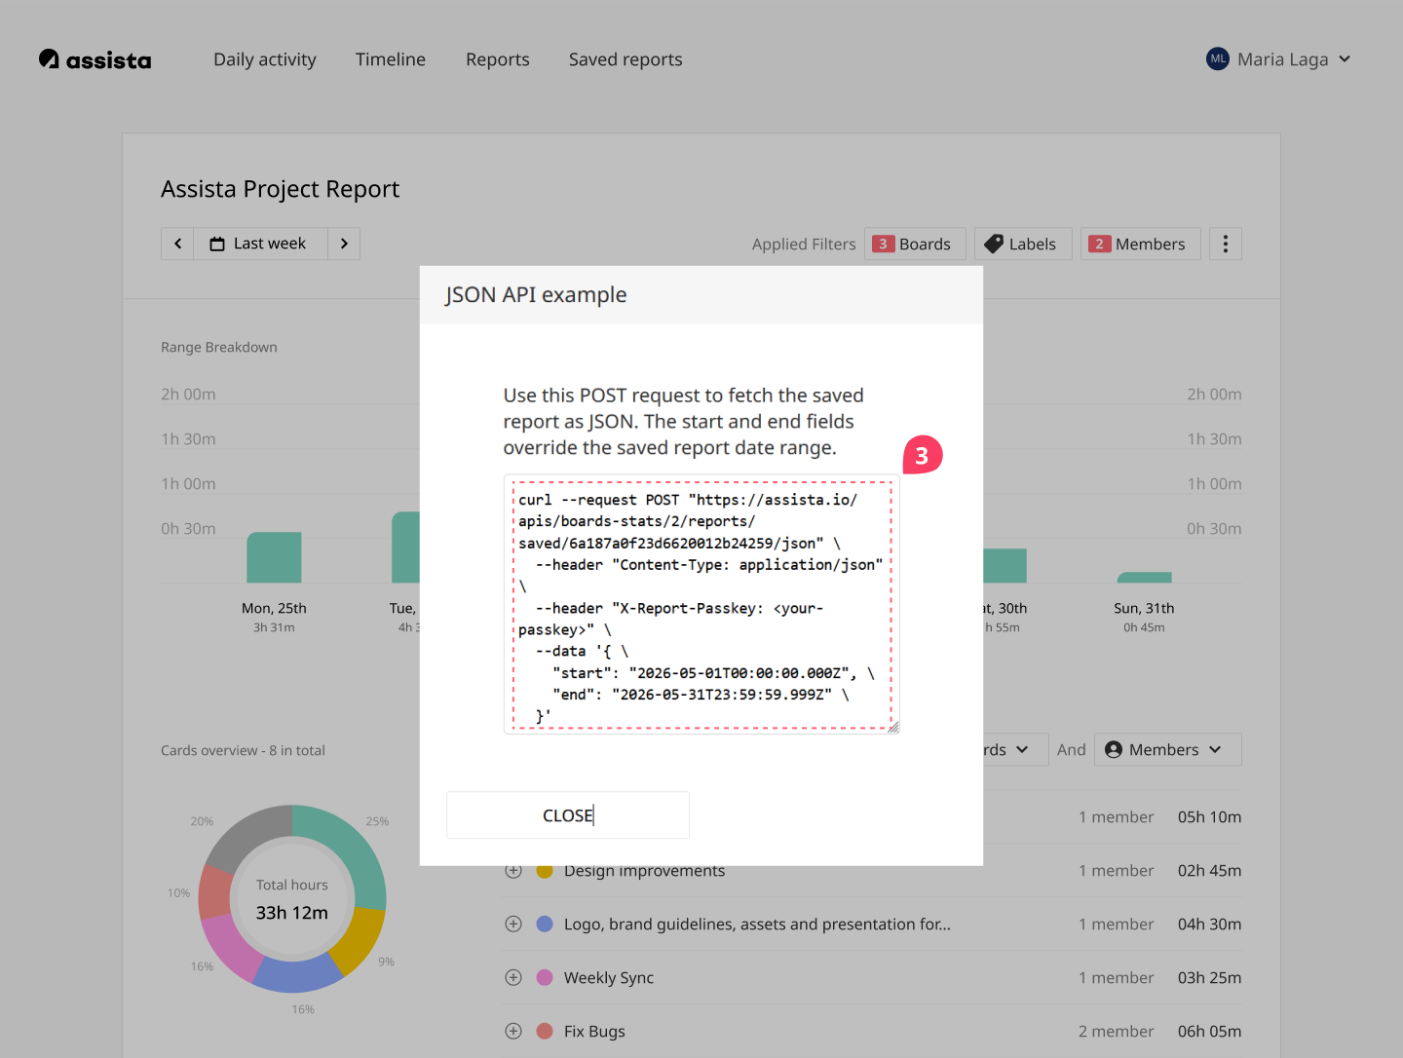Close the JSON API example dialog
1403x1058 pixels.
568,815
